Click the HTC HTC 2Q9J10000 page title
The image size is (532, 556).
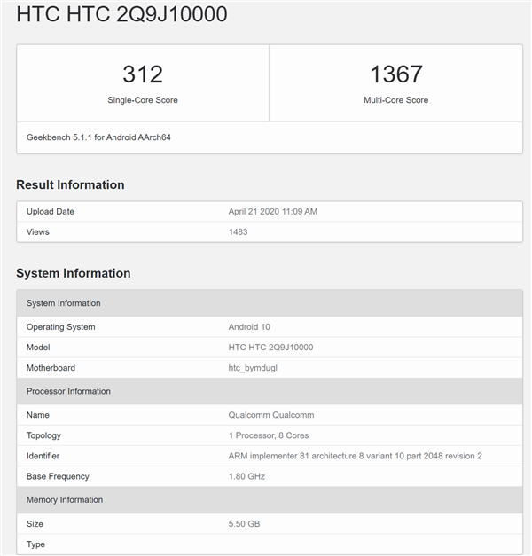coord(121,14)
